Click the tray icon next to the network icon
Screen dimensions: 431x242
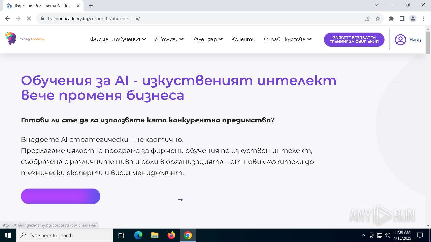[x=371, y=235]
